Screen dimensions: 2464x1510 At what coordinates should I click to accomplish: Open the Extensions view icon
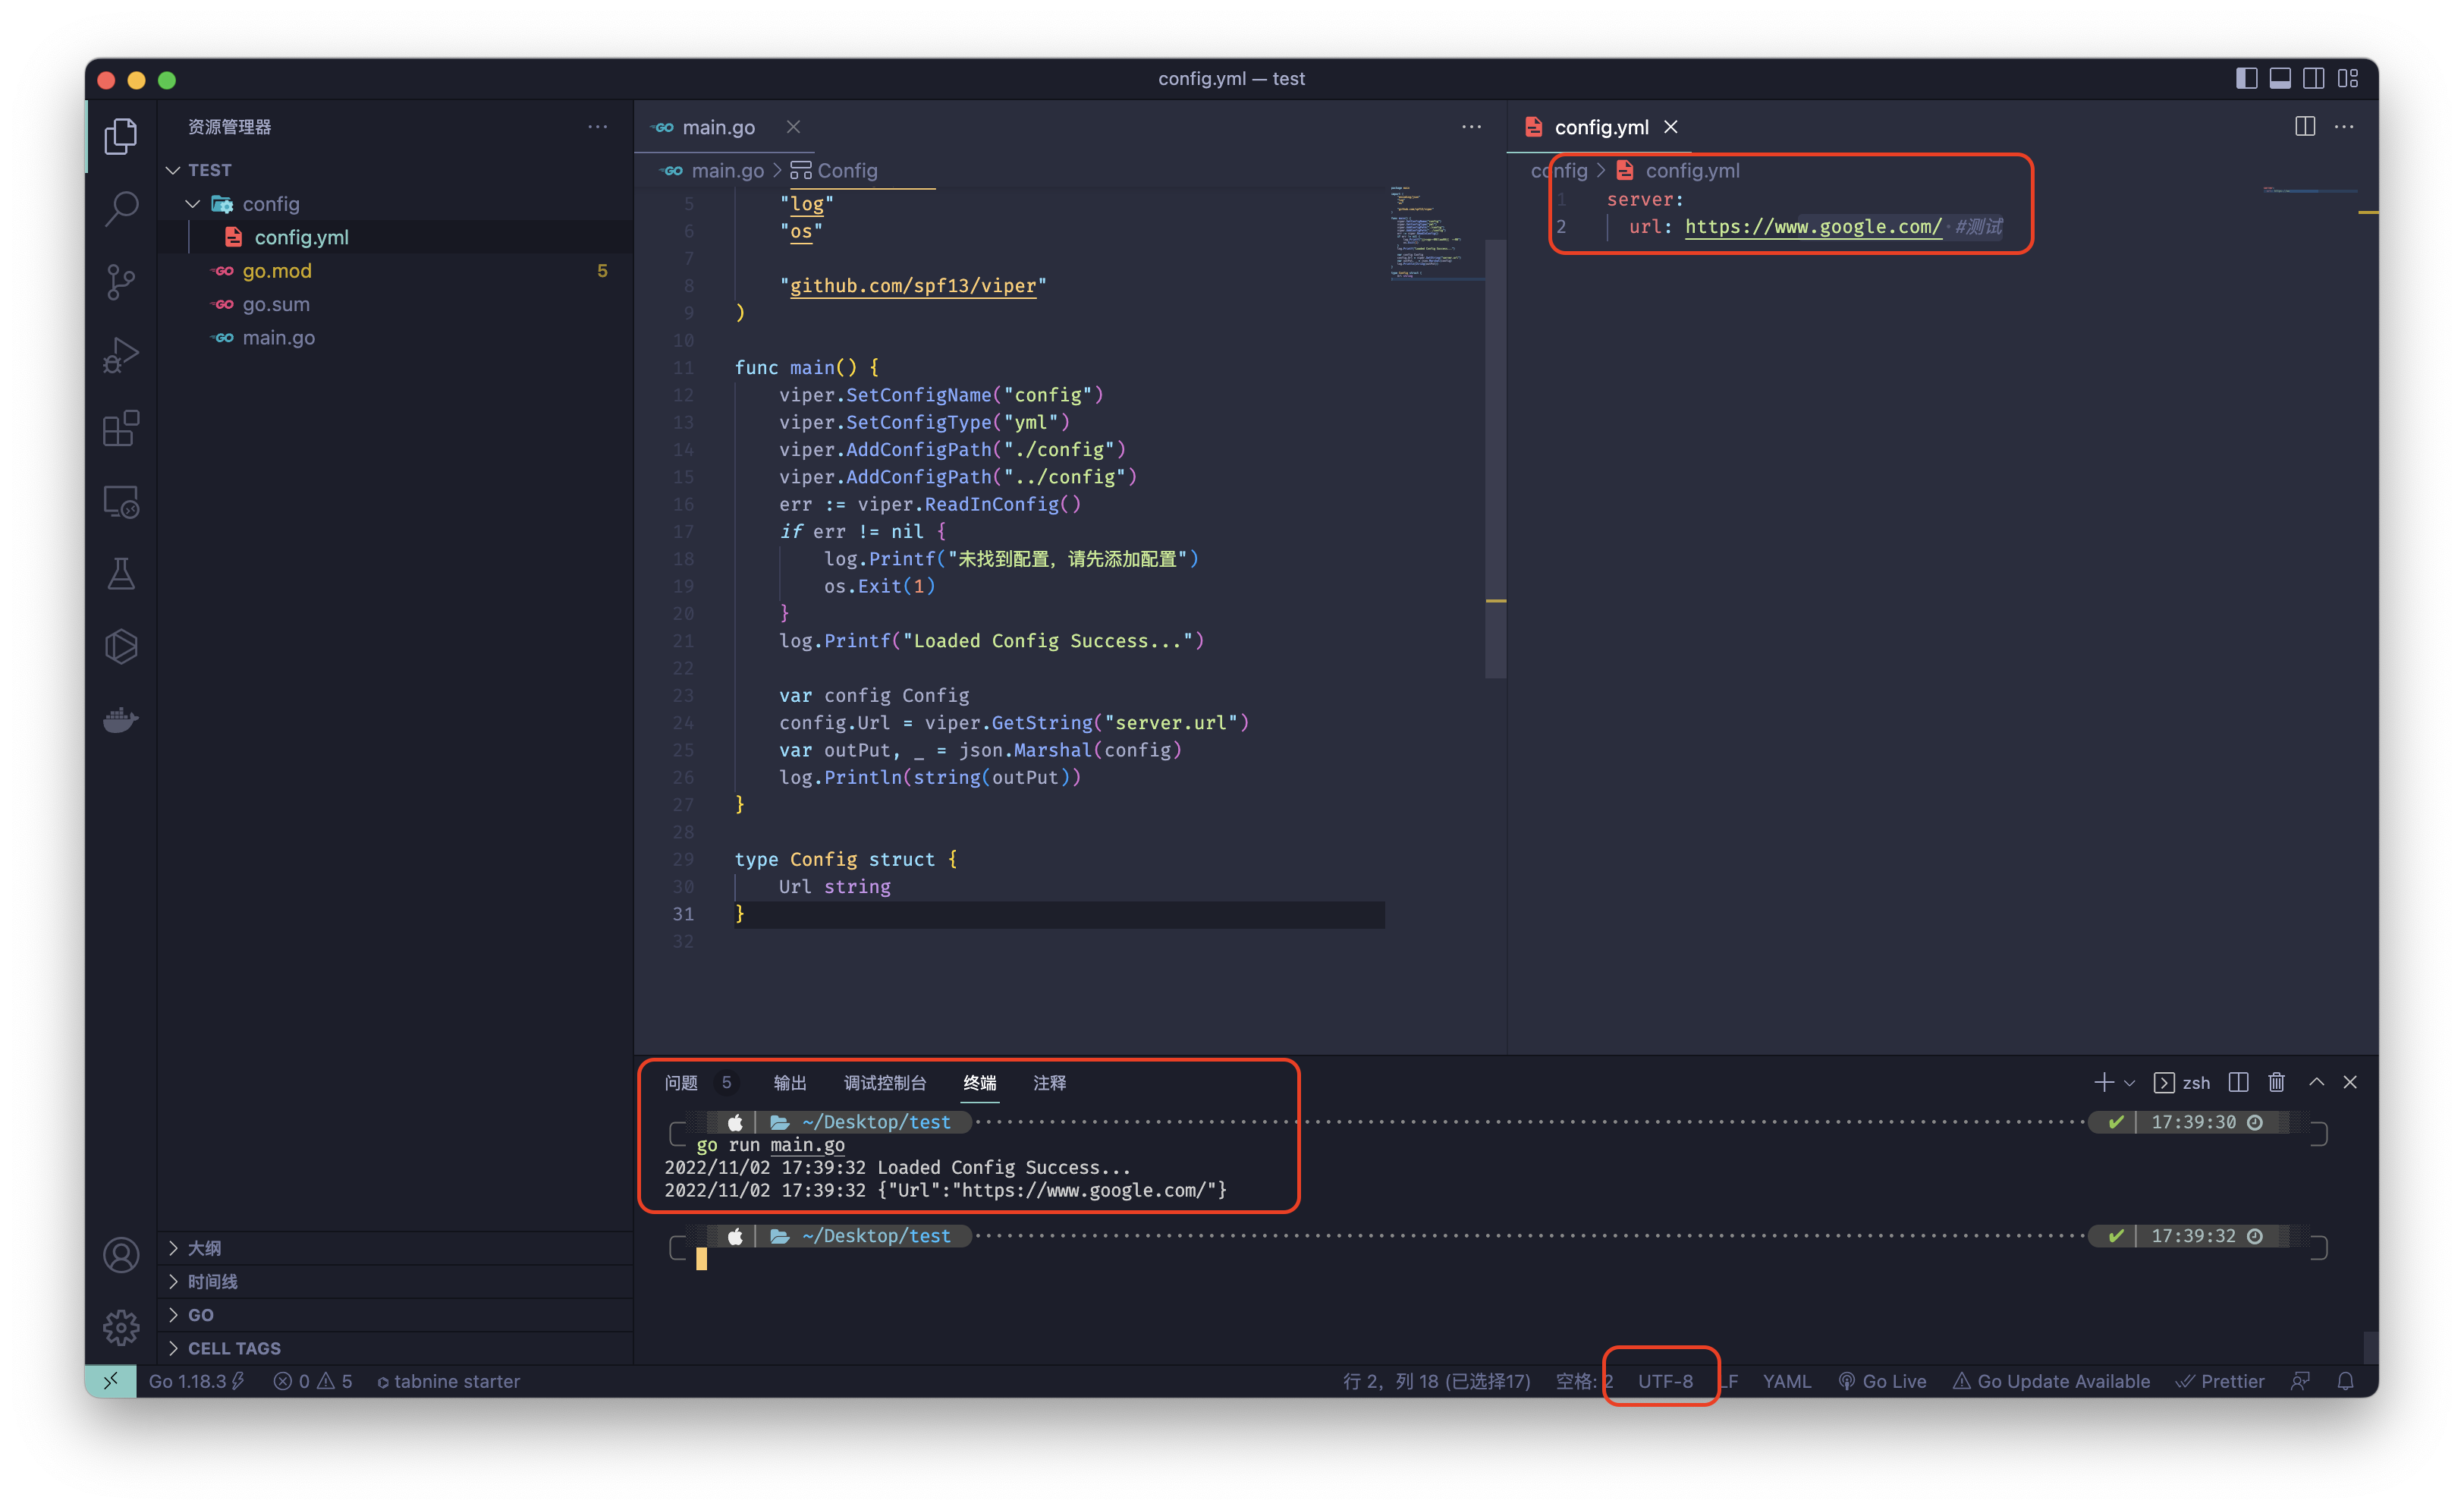[x=121, y=428]
